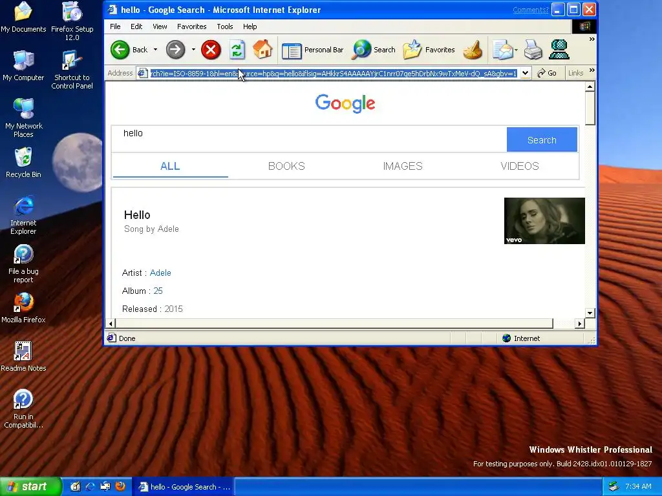
Task: Click the Comments? link in title bar
Action: pos(530,10)
